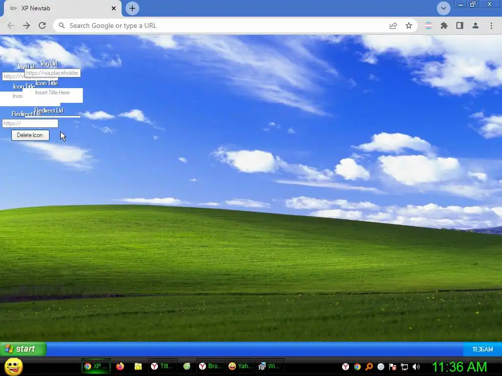Viewport: 502px width, 376px height.
Task: Click the Delete Icon button
Action: click(x=30, y=135)
